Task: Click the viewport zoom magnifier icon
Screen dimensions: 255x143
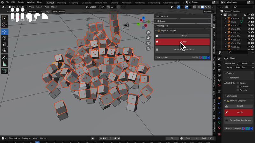Action: (148, 33)
